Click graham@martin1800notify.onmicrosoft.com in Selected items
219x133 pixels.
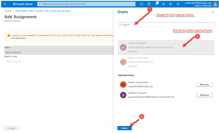(151, 97)
